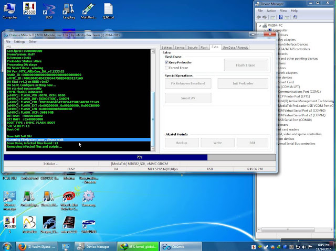
Task: Collapse the VASIM-PC tree node
Action: tap(260, 26)
